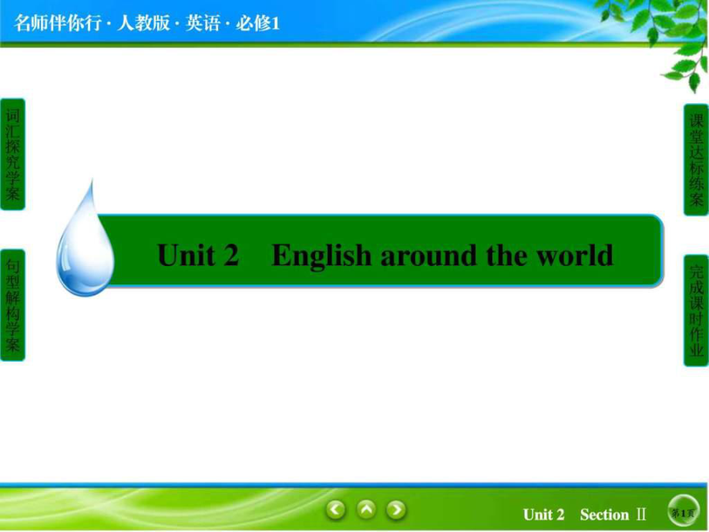Open the 课堂达标练案 side tab
This screenshot has height=532, width=709.
click(696, 160)
